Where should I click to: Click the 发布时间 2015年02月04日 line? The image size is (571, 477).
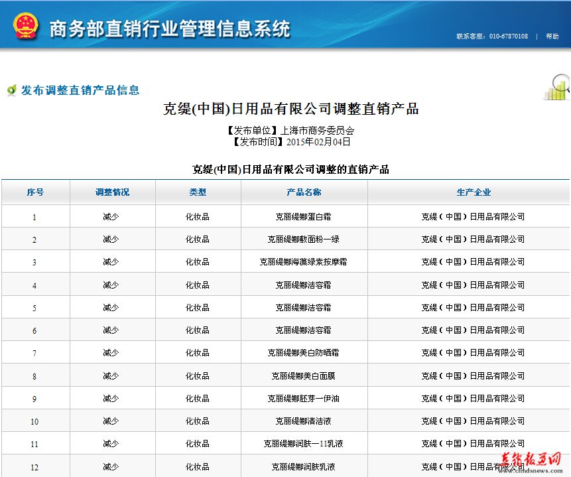pyautogui.click(x=291, y=142)
